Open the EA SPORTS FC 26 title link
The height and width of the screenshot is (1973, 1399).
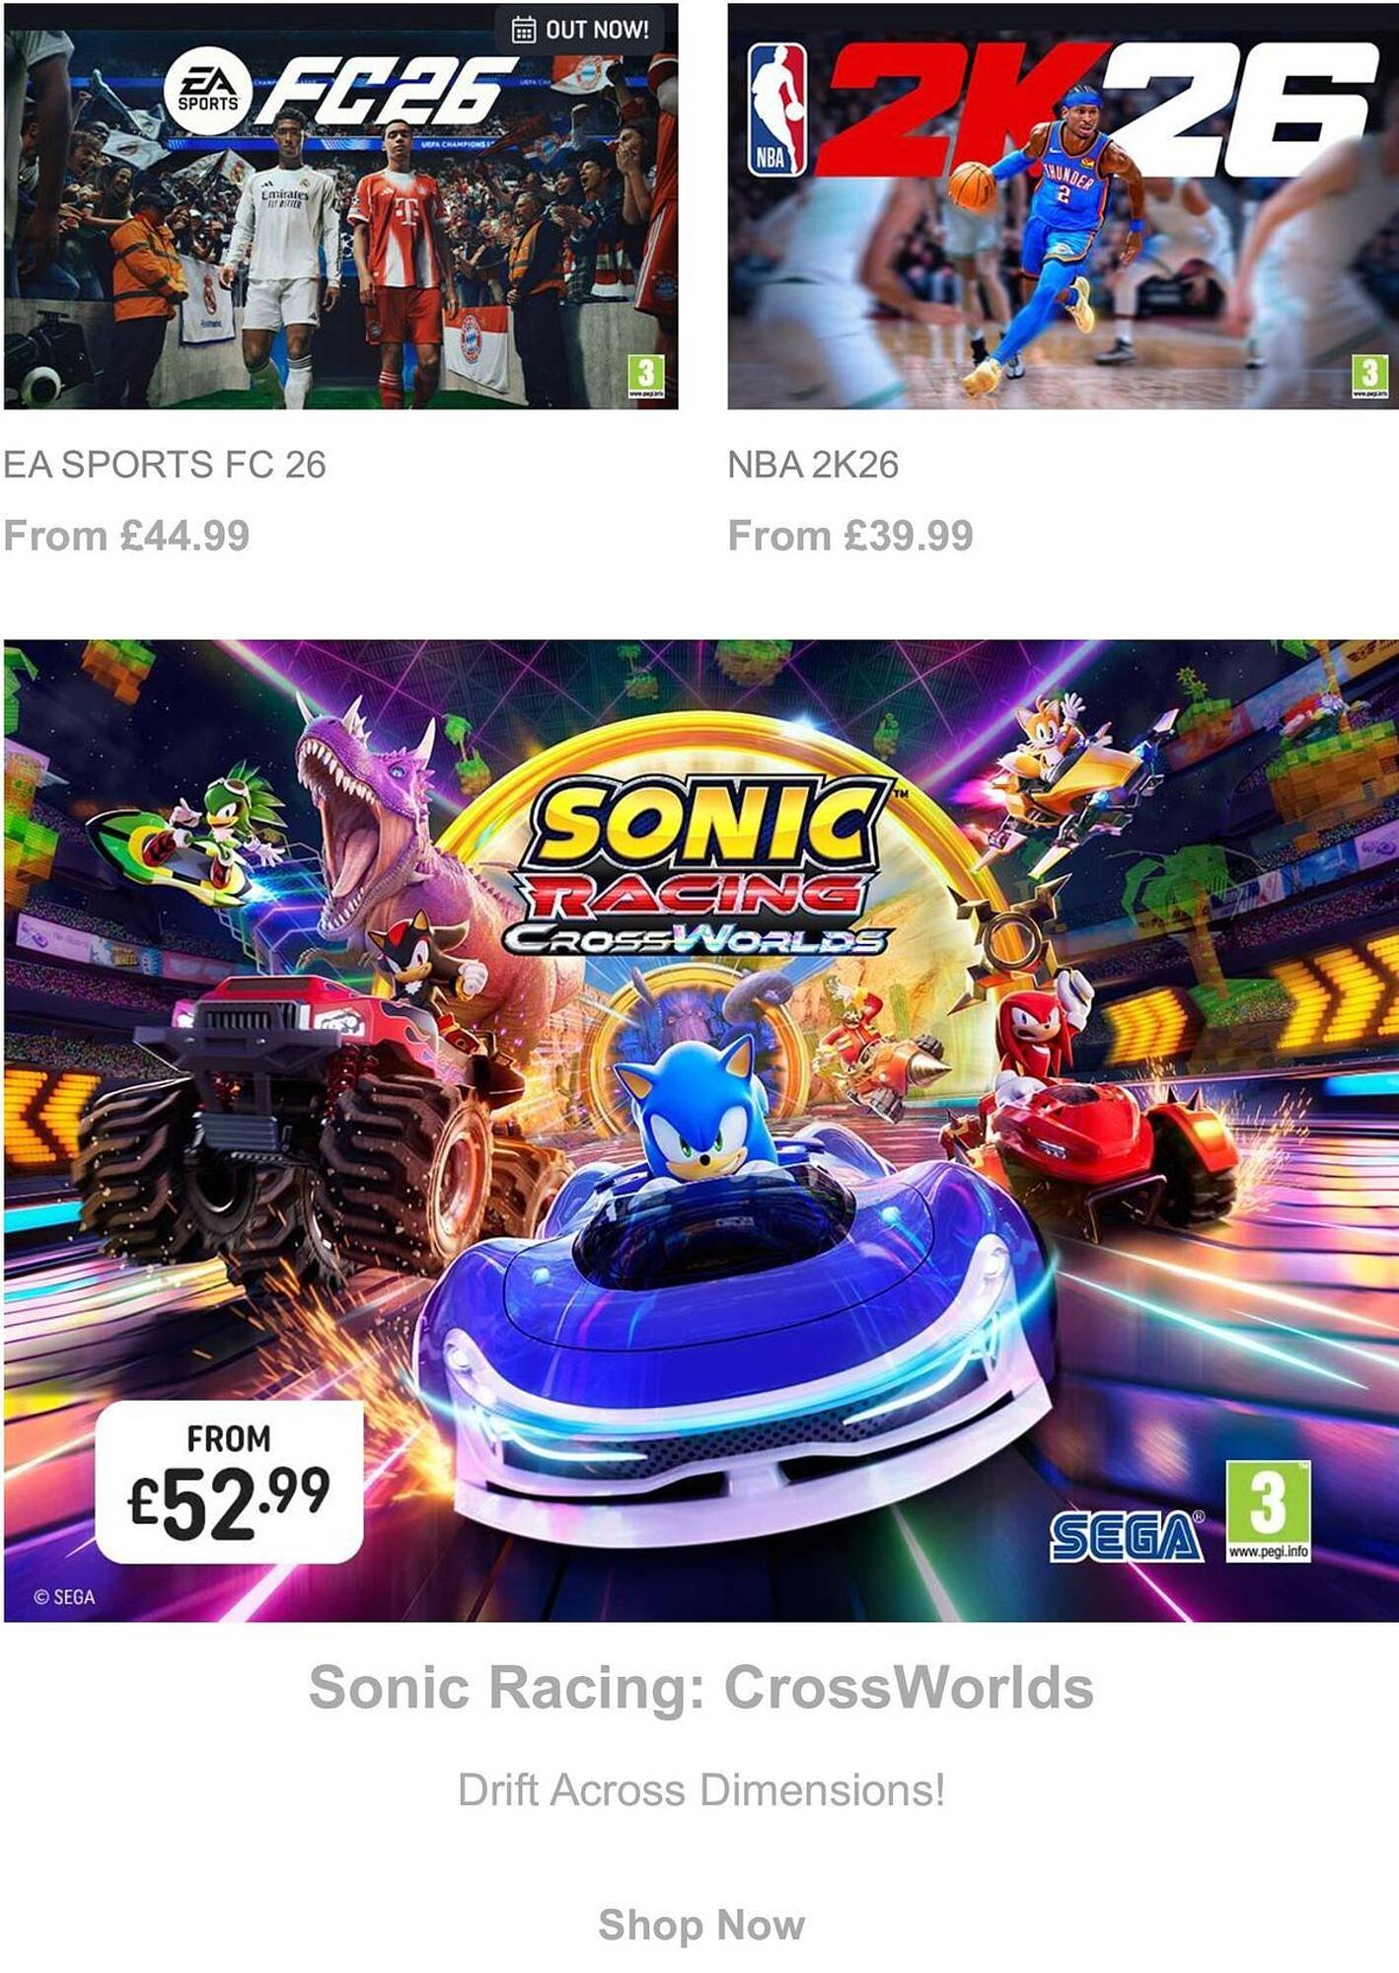(x=165, y=465)
